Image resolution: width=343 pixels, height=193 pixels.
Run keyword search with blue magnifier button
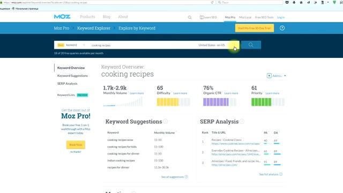251,45
